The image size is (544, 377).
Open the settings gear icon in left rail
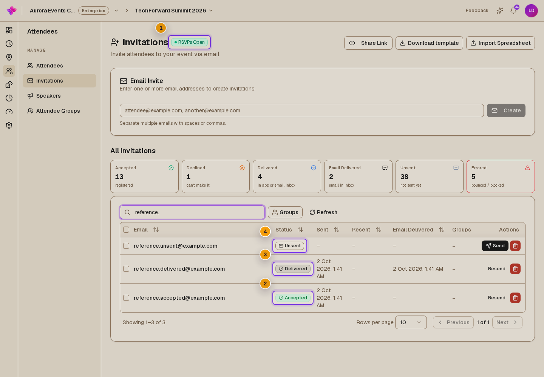[9, 125]
